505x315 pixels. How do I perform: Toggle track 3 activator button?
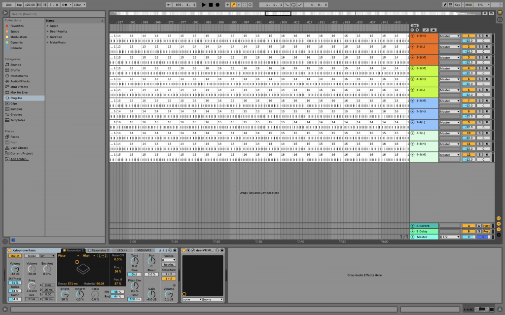(x=469, y=58)
